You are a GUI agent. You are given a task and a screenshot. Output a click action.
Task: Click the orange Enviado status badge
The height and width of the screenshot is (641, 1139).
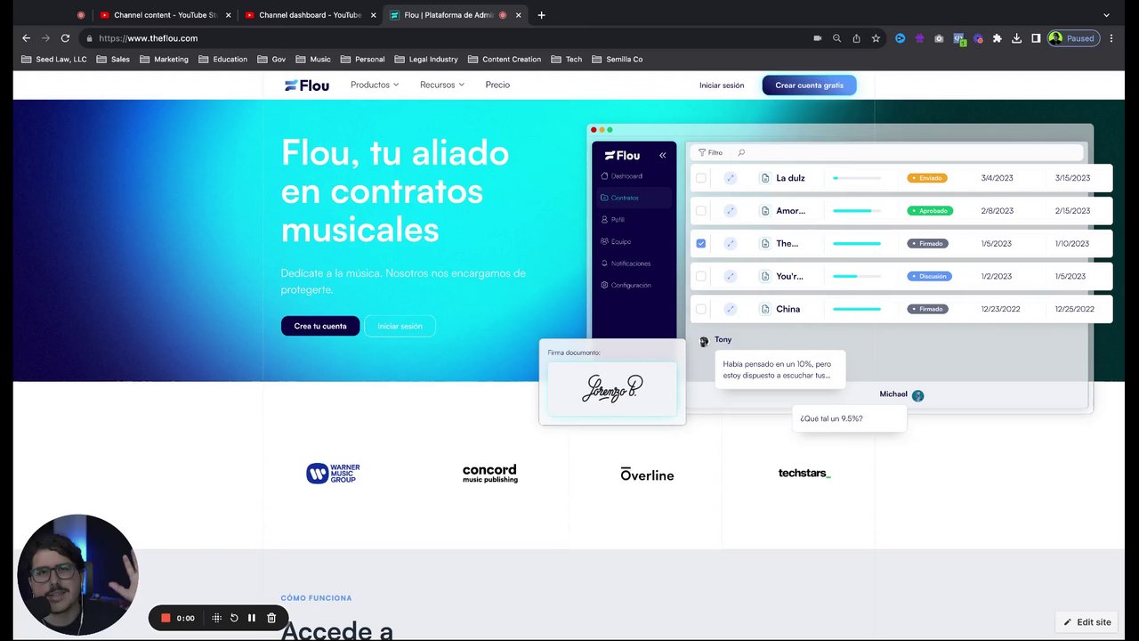tap(926, 178)
